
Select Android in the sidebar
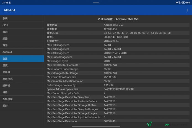click(7, 52)
